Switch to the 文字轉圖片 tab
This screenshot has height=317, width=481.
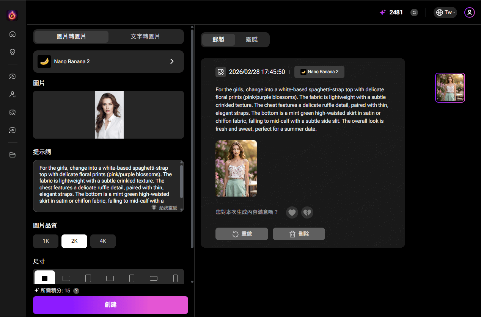(x=145, y=37)
